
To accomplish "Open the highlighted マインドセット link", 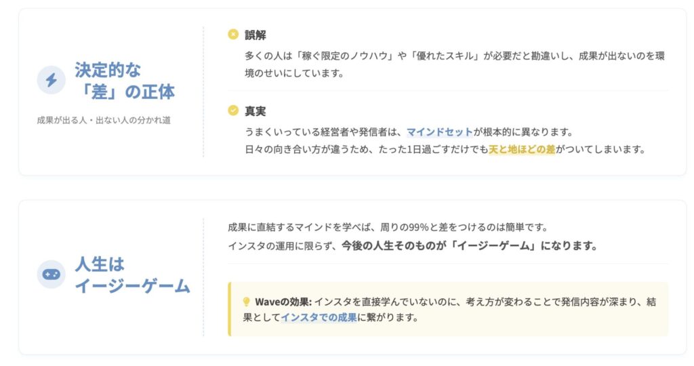I will [439, 131].
